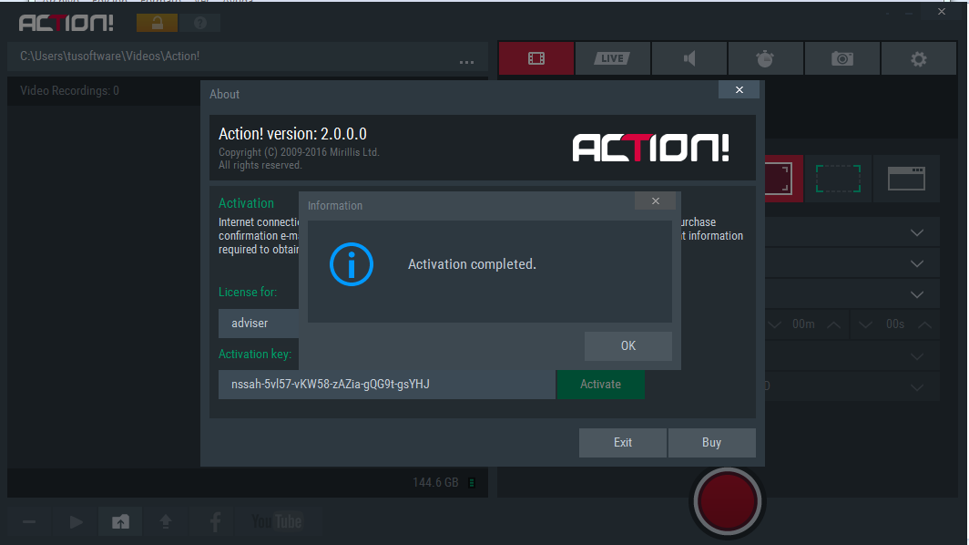Decrease the 00m minutes value

coord(774,324)
